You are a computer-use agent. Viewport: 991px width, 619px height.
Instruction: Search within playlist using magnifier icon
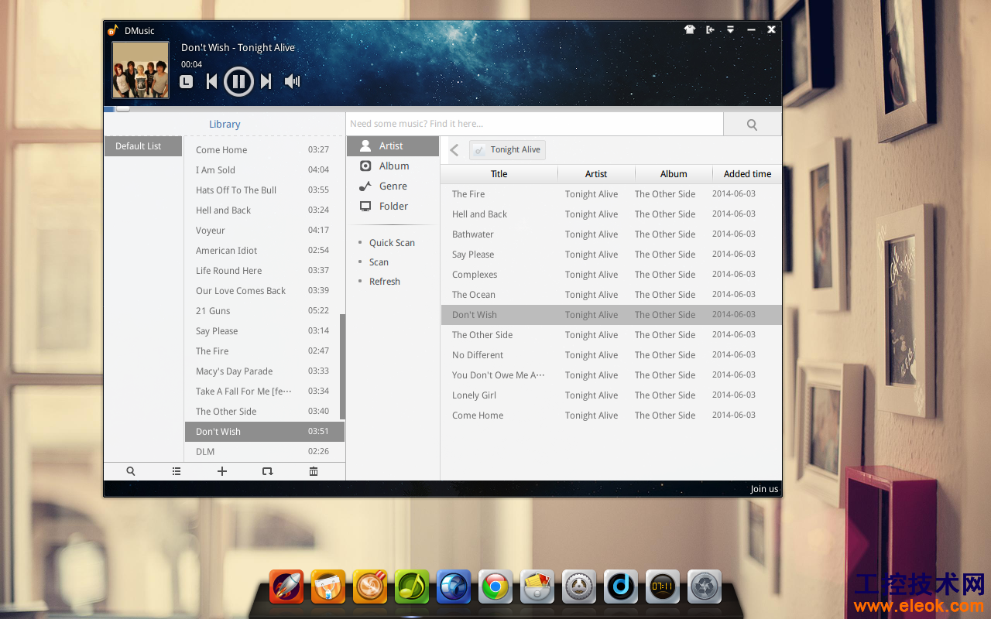click(131, 471)
